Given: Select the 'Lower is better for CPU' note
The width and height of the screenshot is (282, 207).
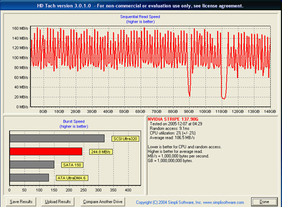Looking at the screenshot, I should click(x=184, y=147).
